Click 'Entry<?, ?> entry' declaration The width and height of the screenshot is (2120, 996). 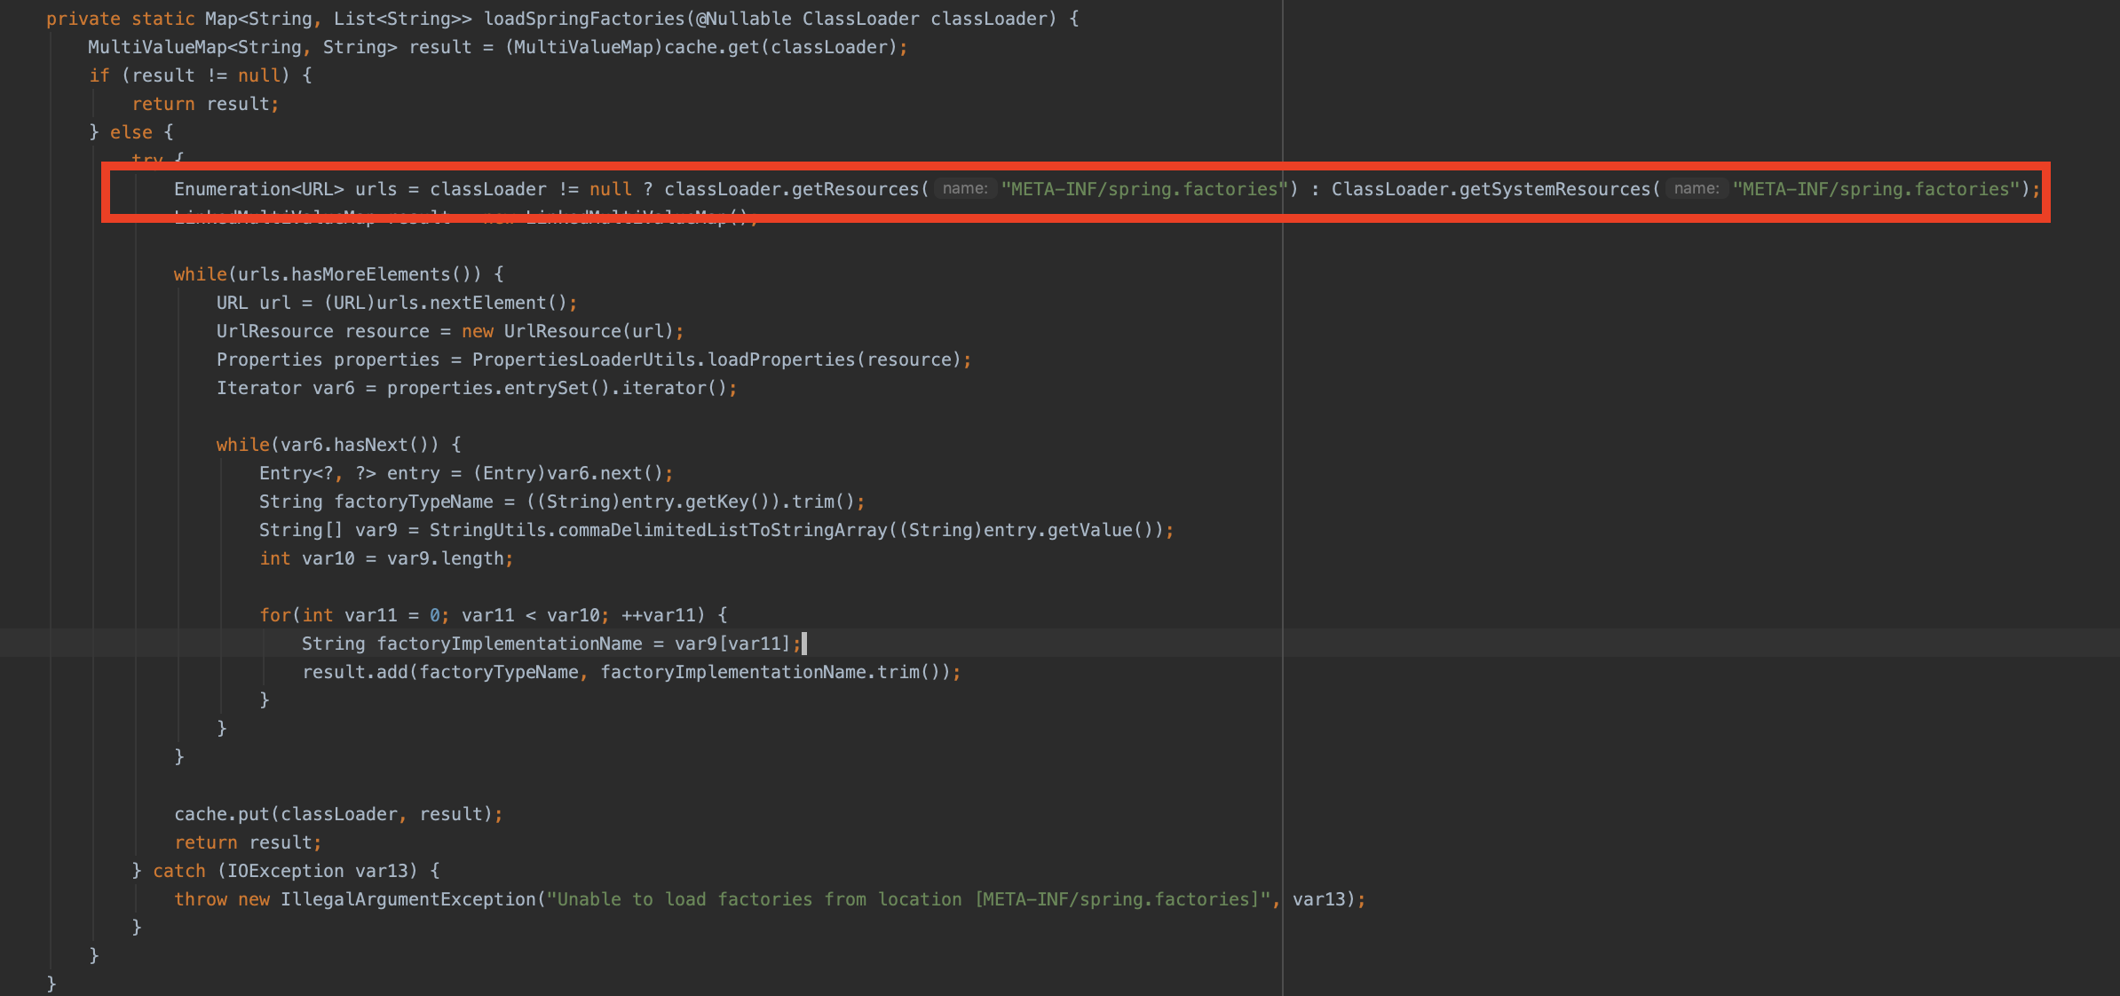(349, 473)
